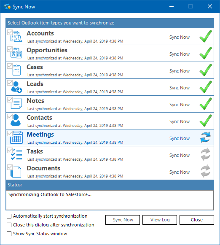
Task: Click the gray sync arrows for Tasks
Action: point(206,154)
